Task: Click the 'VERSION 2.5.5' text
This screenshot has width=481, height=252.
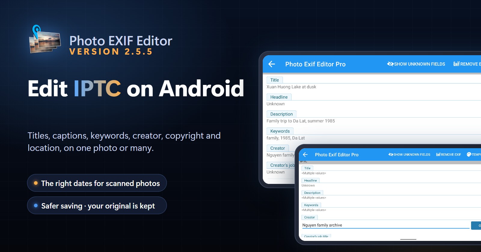Action: (111, 52)
